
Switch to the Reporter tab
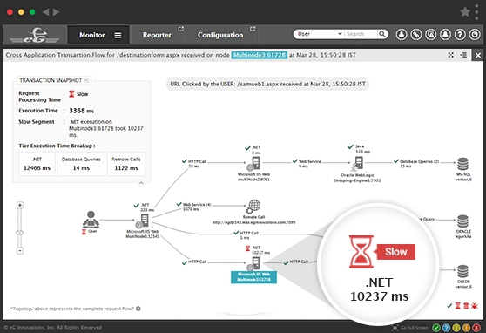[x=157, y=35]
